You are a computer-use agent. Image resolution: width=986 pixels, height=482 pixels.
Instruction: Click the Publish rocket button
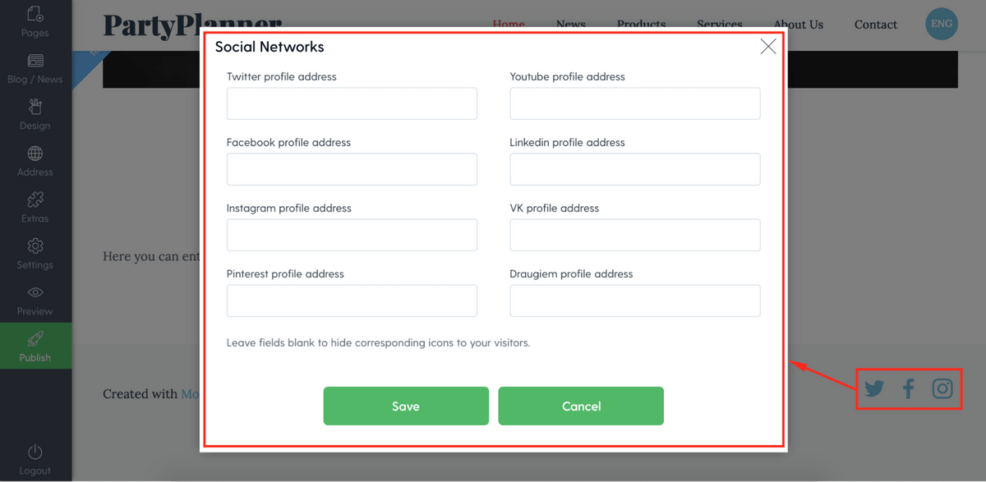point(35,346)
